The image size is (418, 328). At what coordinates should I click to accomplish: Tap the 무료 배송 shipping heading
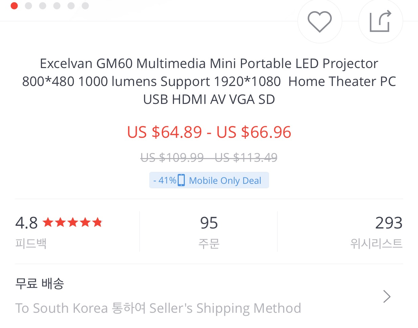40,283
